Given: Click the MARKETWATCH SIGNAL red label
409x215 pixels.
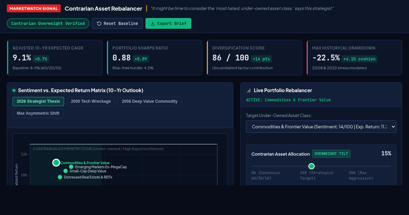Looking at the screenshot, I should pos(34,9).
